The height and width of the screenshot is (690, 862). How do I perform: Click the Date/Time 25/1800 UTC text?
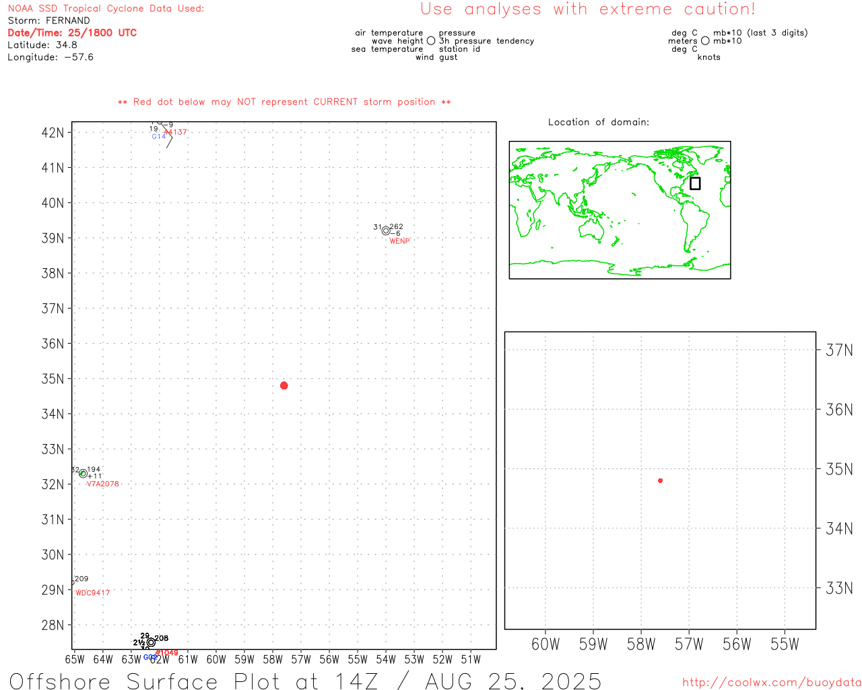pyautogui.click(x=72, y=32)
